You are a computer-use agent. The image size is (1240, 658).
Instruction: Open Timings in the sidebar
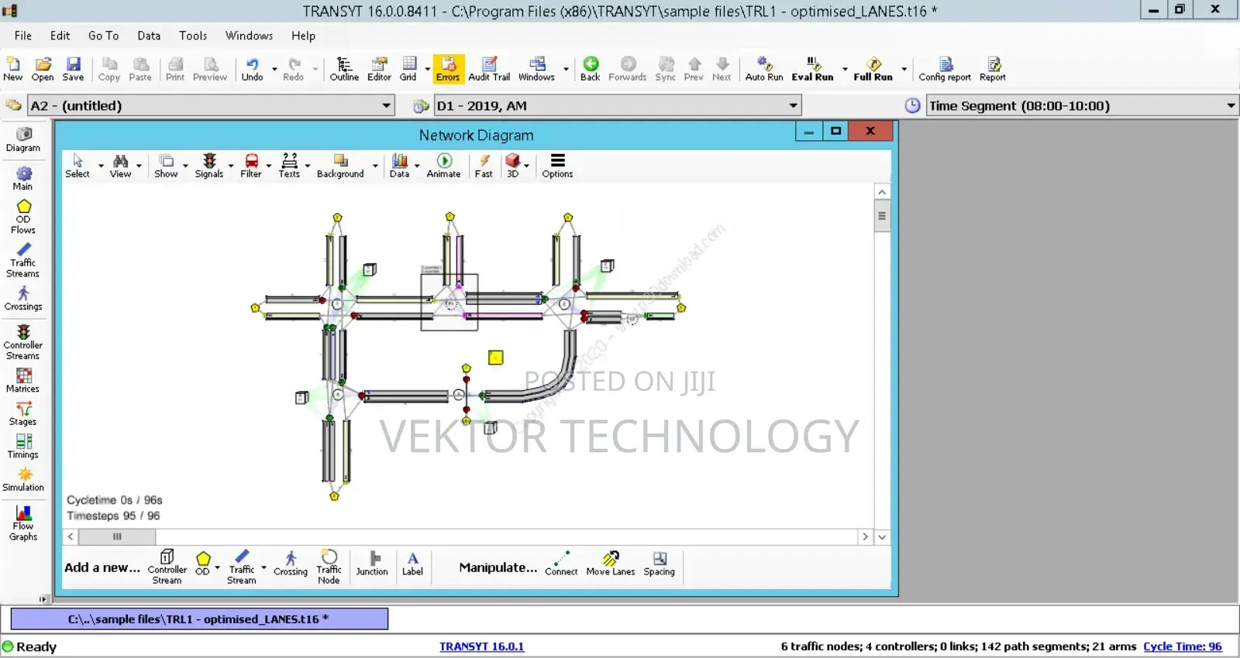tap(23, 447)
